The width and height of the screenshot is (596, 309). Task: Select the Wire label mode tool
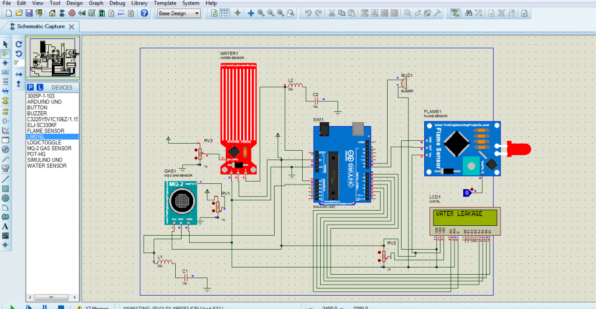(5, 72)
